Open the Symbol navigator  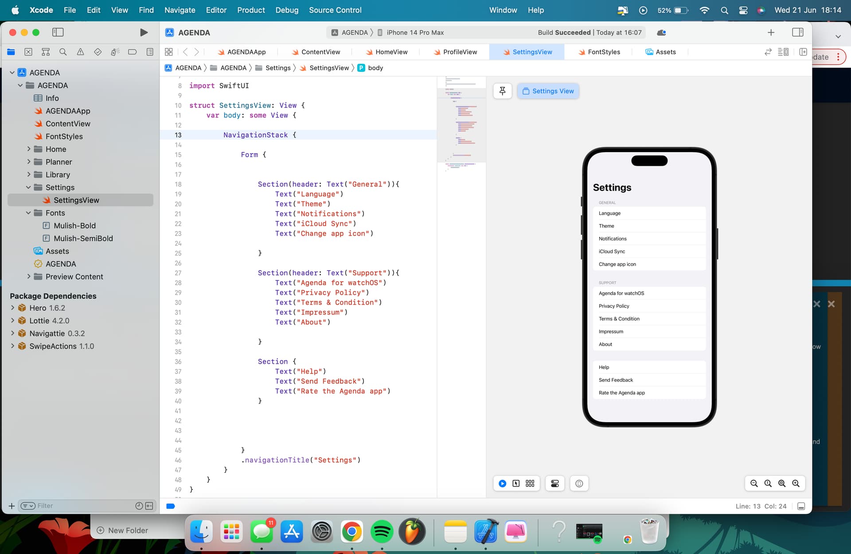46,52
